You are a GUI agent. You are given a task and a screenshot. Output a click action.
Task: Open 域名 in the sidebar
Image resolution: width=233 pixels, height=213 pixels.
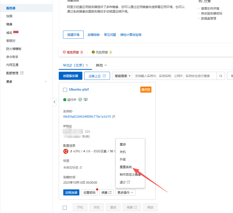pos(9,33)
